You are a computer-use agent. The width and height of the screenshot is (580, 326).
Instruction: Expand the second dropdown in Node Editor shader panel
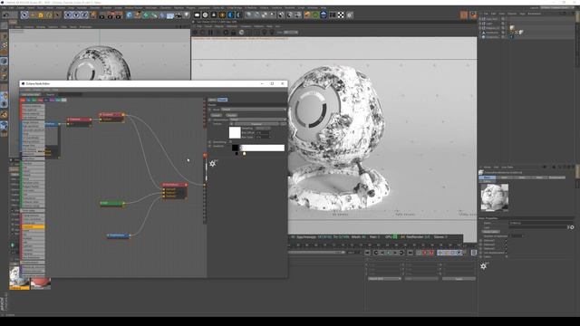tap(257, 120)
